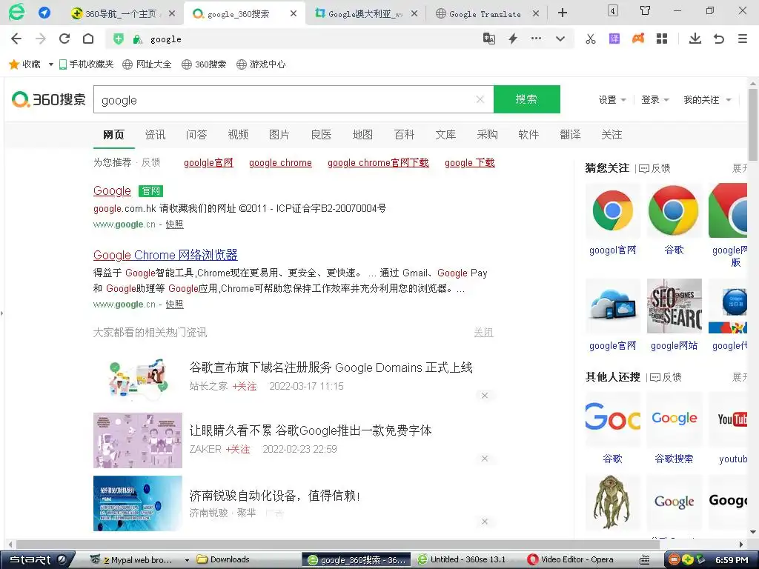Image resolution: width=759 pixels, height=569 pixels.
Task: Open 谷歌宣布旗下域名注册服务 news headline
Action: pos(331,367)
